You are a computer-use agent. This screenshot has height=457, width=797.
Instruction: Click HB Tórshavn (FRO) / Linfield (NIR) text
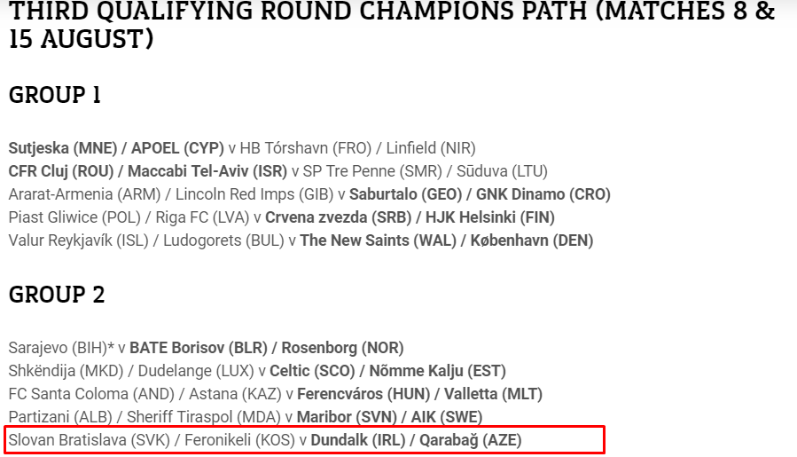[357, 148]
